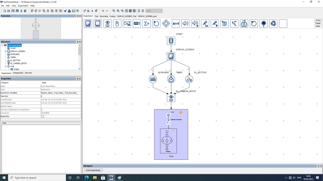Screen dimensions: 323x181
Task: Select the TIMER node in the graph
Action: click(x=171, y=79)
